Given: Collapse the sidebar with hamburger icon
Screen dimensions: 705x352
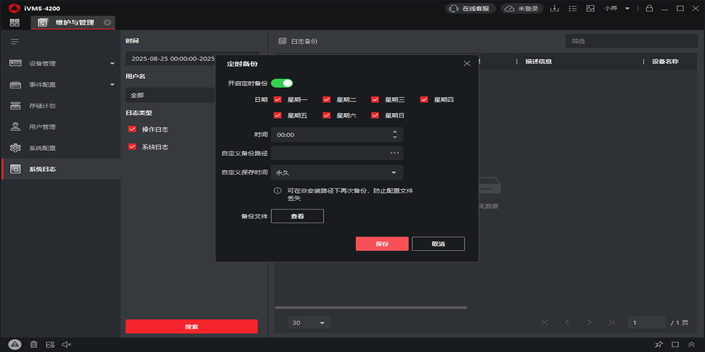Looking at the screenshot, I should pos(15,42).
